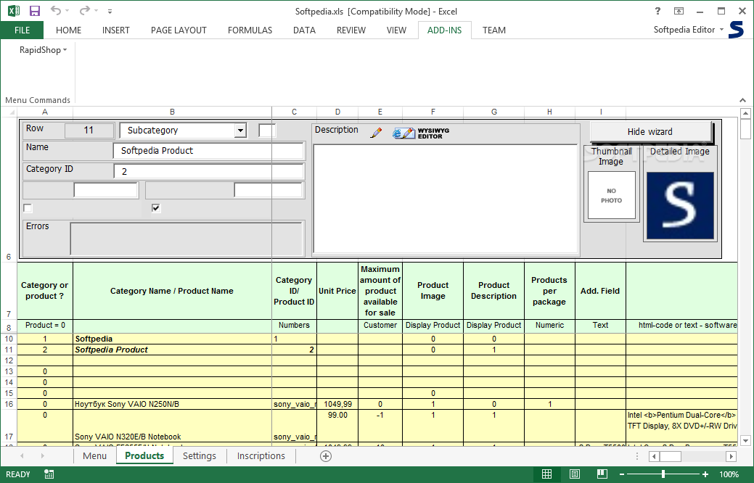This screenshot has height=483, width=754.
Task: Click the unit price cell '99.00'
Action: point(337,426)
